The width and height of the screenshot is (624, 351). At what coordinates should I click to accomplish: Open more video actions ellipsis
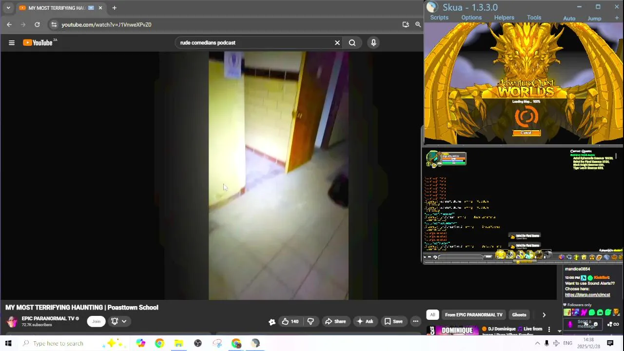tap(415, 321)
